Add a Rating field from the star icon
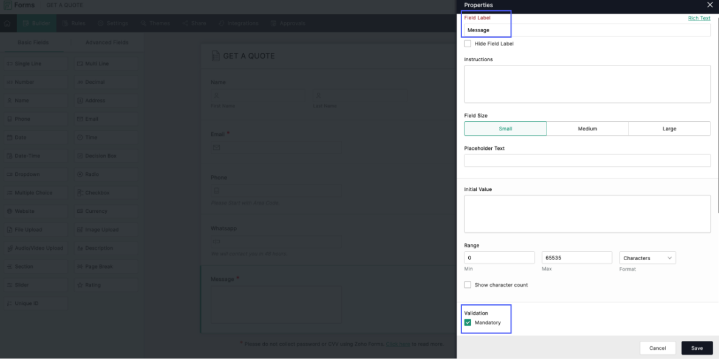 80,285
